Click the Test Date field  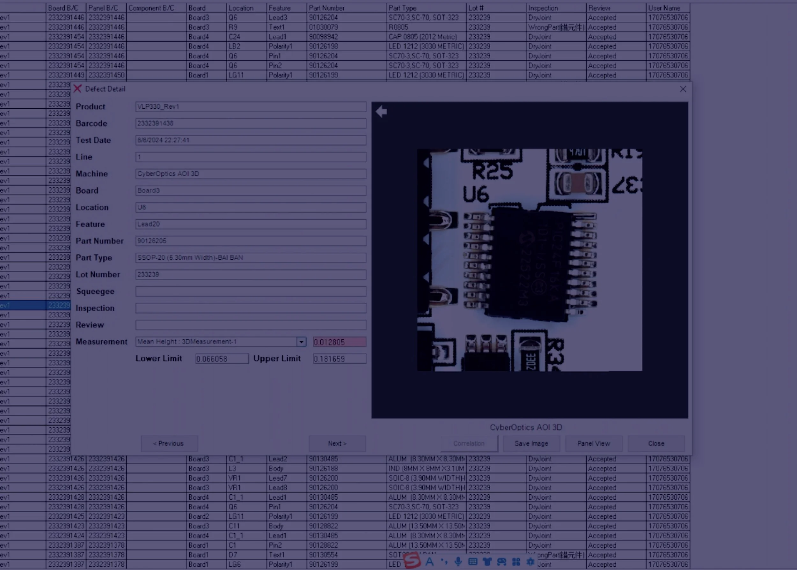pos(251,140)
